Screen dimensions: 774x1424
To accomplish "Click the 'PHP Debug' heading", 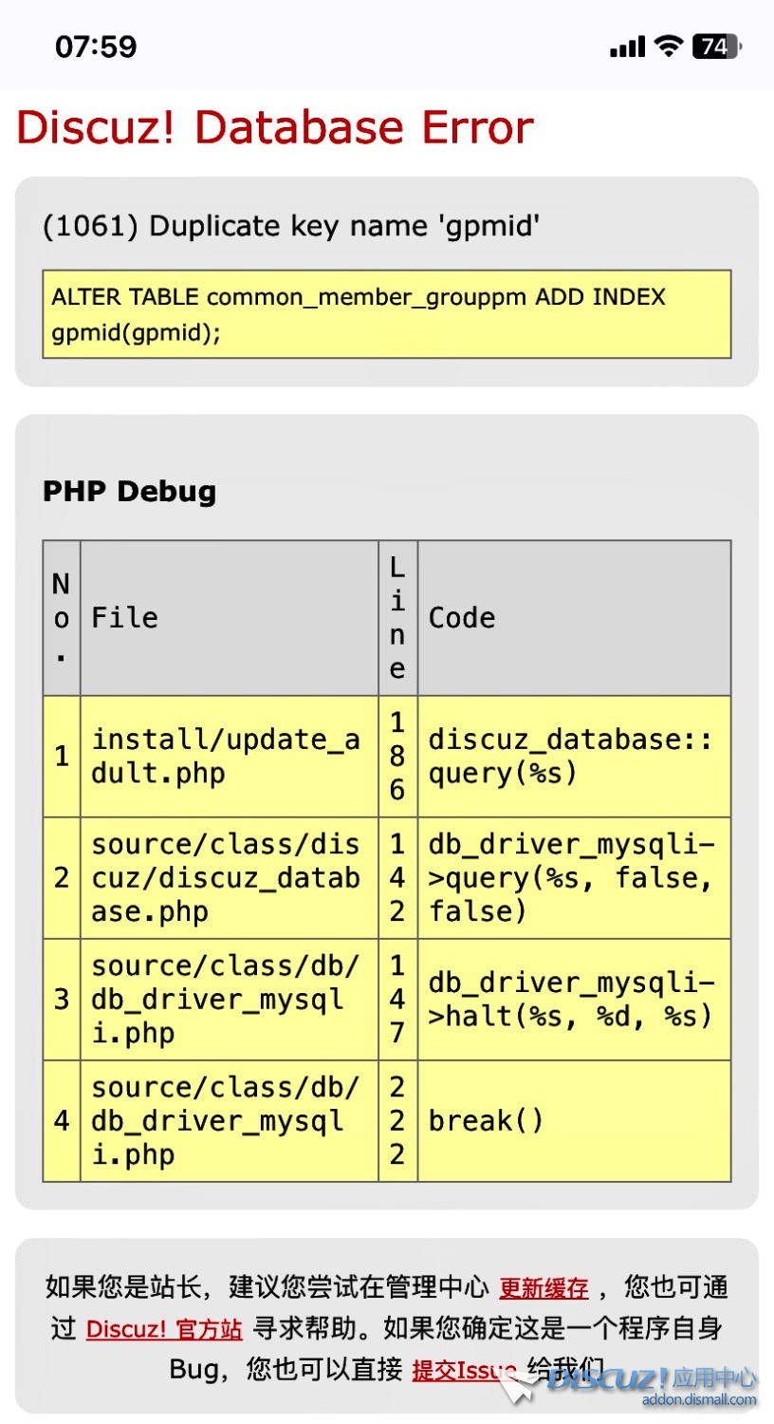I will click(x=130, y=491).
